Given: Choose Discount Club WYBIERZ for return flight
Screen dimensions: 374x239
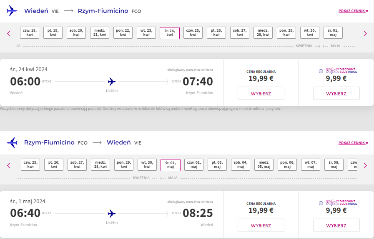Looking at the screenshot, I should pos(336,225).
